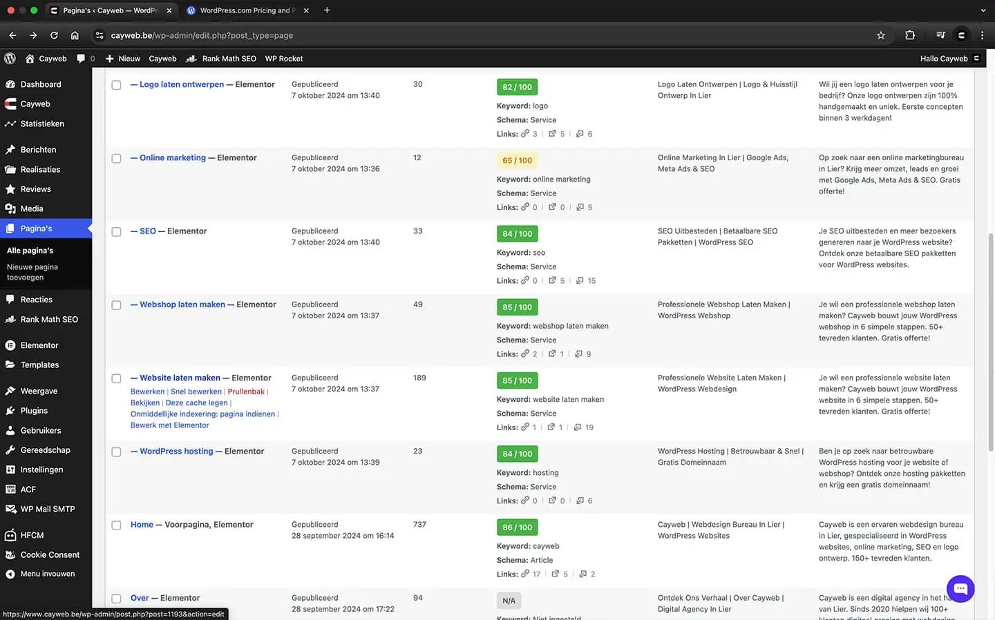Viewport: 995px width, 620px height.
Task: Click the N/A score badge for Over
Action: (509, 601)
